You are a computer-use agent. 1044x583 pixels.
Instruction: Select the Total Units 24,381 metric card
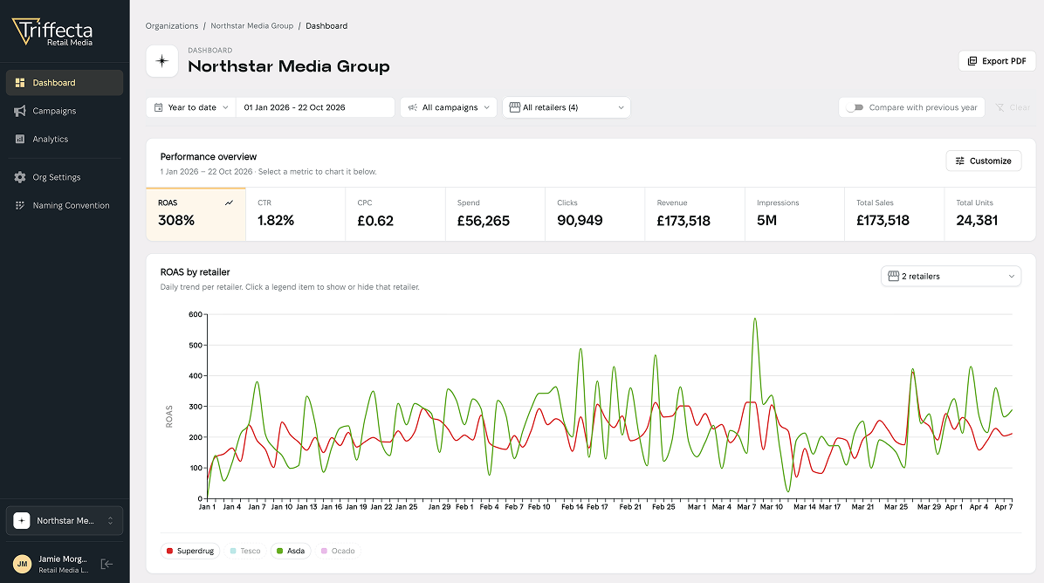tap(990, 214)
